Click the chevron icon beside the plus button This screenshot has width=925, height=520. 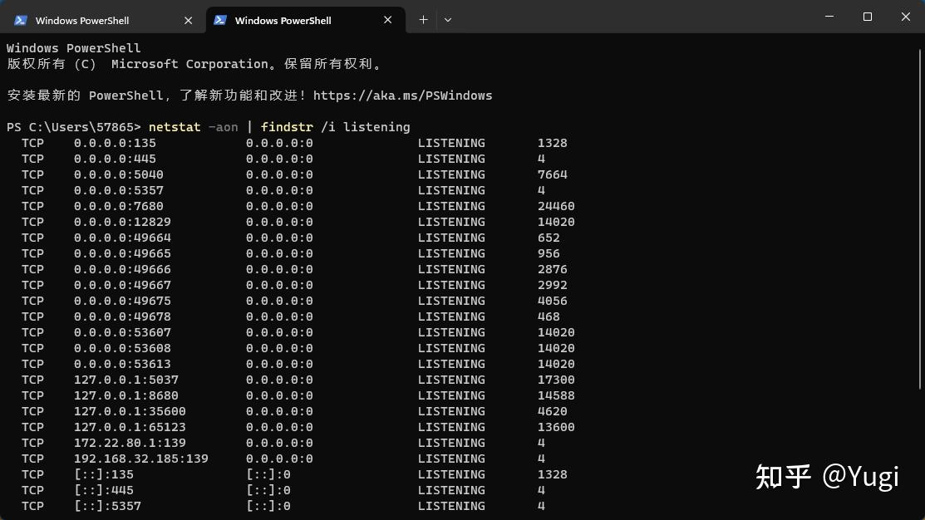448,19
